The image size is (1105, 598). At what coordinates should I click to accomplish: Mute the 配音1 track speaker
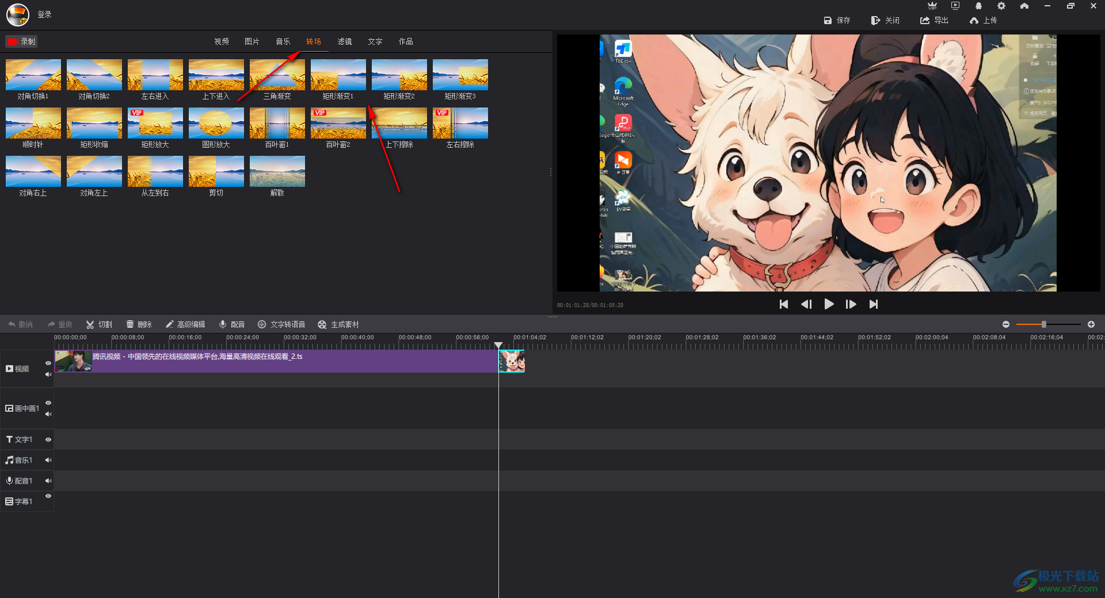click(48, 481)
